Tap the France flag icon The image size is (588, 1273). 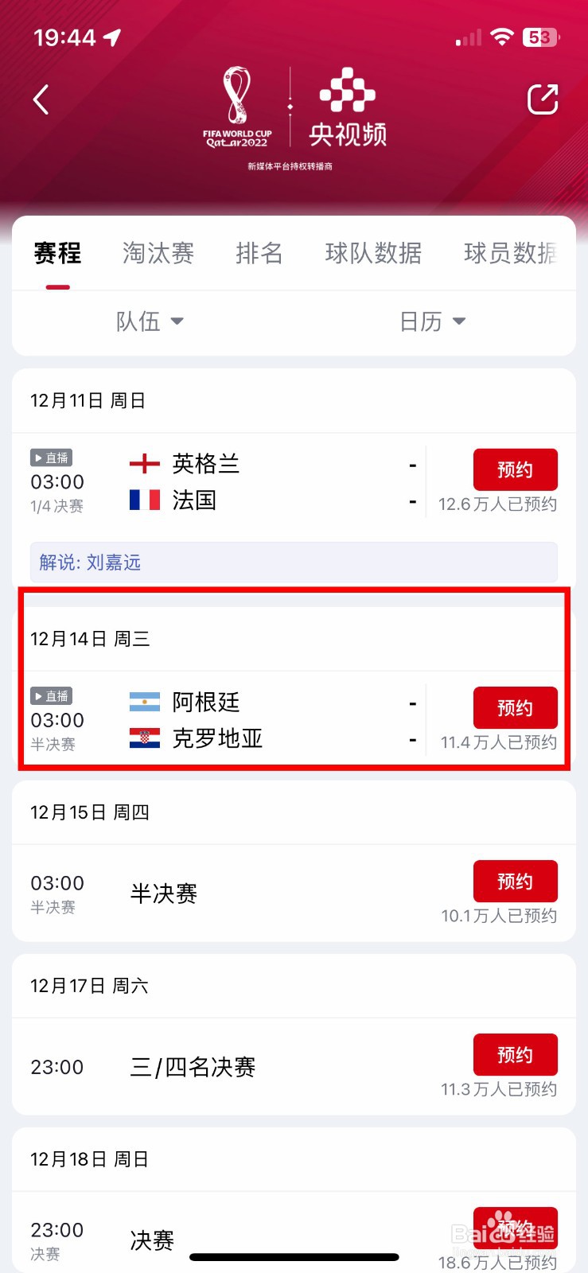[x=145, y=500]
